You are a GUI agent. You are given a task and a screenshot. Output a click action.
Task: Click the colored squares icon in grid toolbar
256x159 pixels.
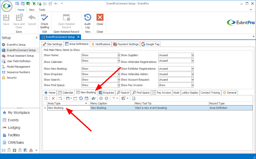click(x=93, y=98)
